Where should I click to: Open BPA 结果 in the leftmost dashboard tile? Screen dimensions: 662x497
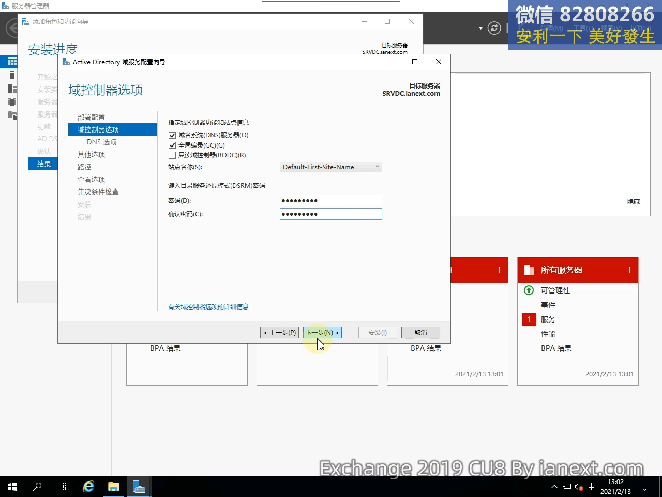[x=165, y=348]
